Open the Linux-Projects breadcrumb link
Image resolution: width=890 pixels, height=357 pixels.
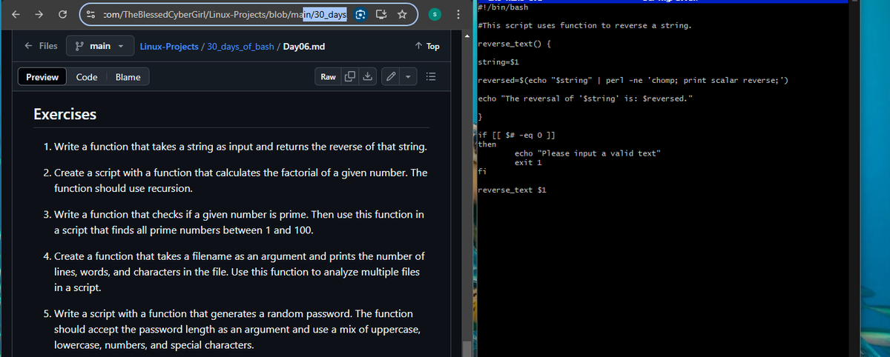[170, 47]
